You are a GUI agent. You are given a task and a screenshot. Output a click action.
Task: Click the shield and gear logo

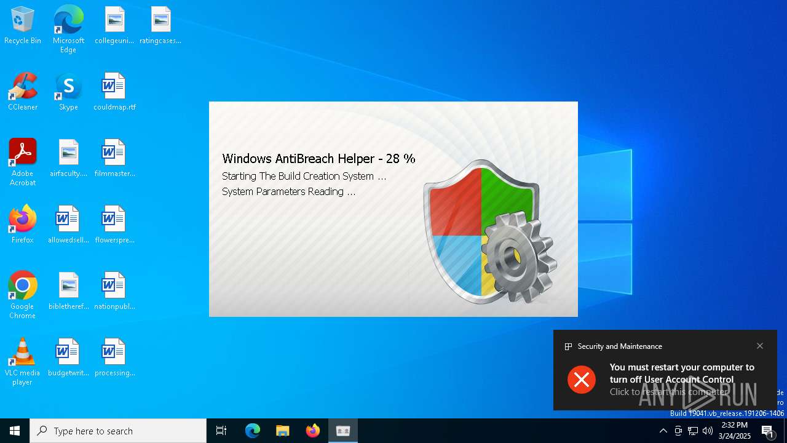(490, 232)
